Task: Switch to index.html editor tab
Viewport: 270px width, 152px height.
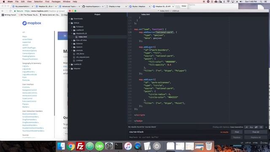Action: (x=146, y=14)
